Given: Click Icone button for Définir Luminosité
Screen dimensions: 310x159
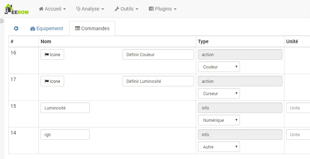Looking at the screenshot, I should click(x=53, y=81).
